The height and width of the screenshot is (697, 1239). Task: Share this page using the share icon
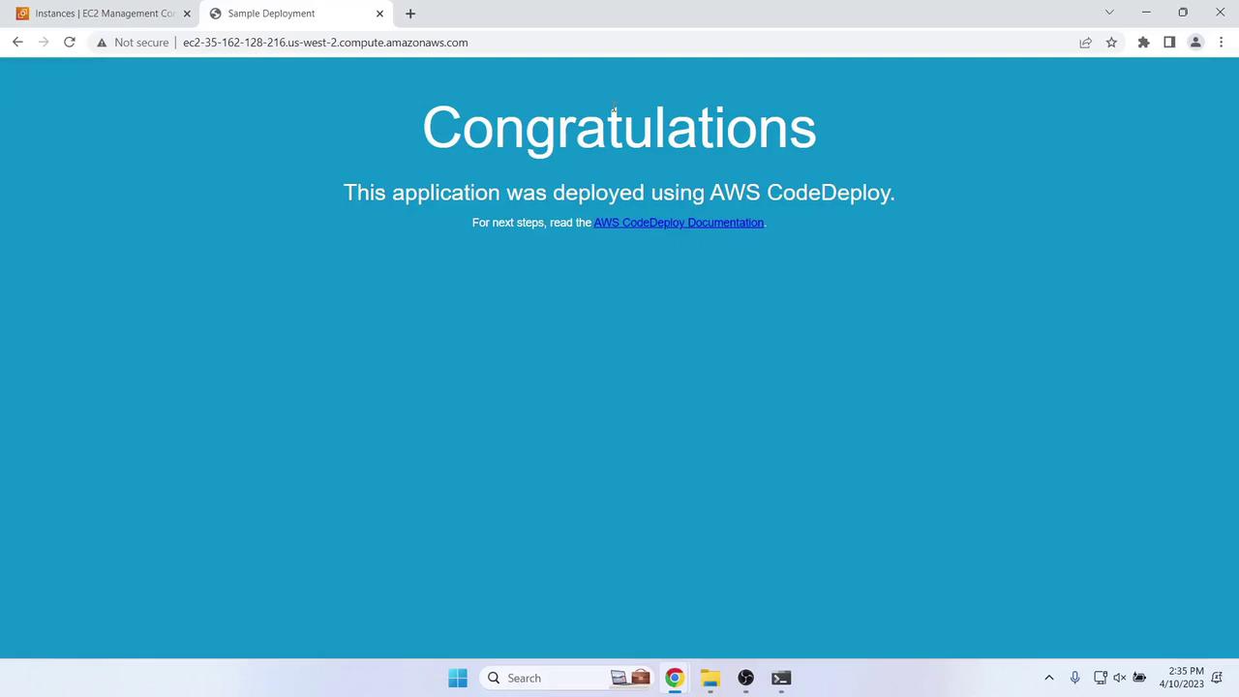click(1085, 43)
